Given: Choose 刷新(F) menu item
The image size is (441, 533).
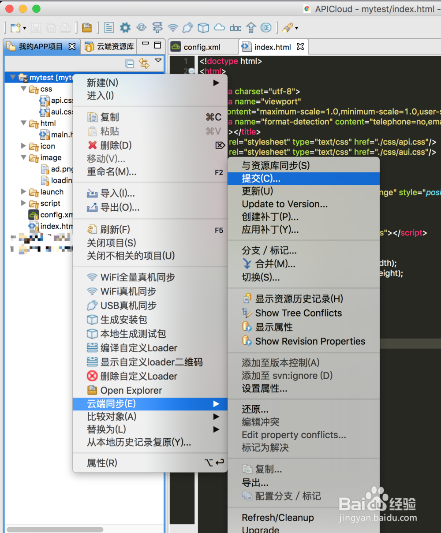Looking at the screenshot, I should click(x=150, y=230).
